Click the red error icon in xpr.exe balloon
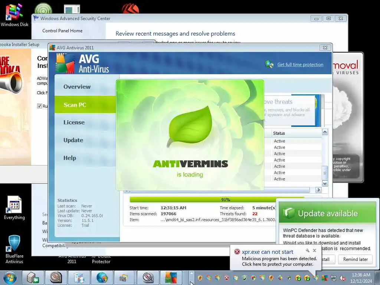 (x=237, y=252)
